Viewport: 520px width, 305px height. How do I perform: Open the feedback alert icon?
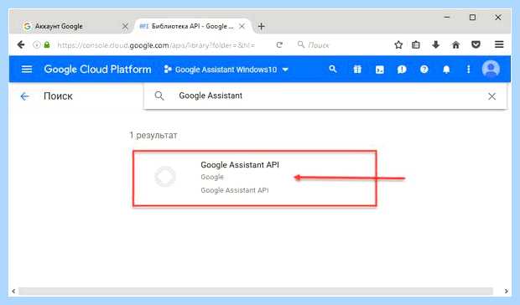(402, 70)
